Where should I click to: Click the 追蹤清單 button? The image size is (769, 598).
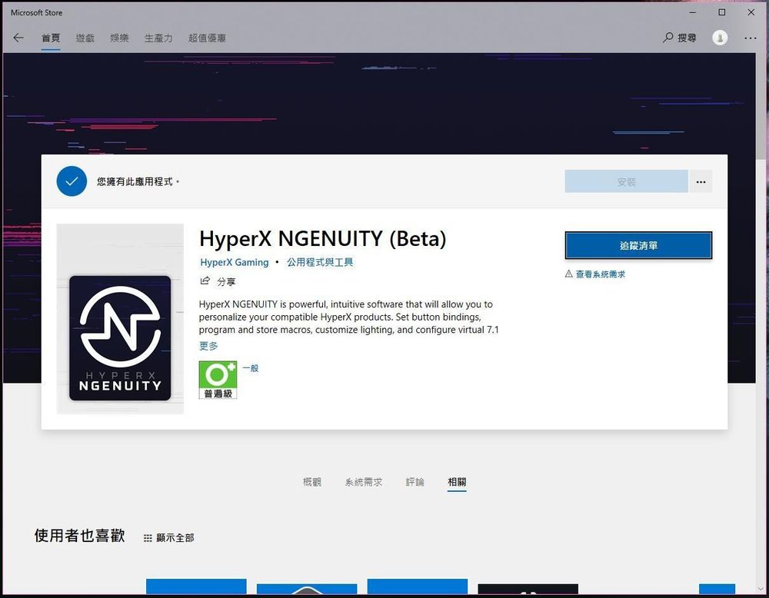pyautogui.click(x=638, y=244)
